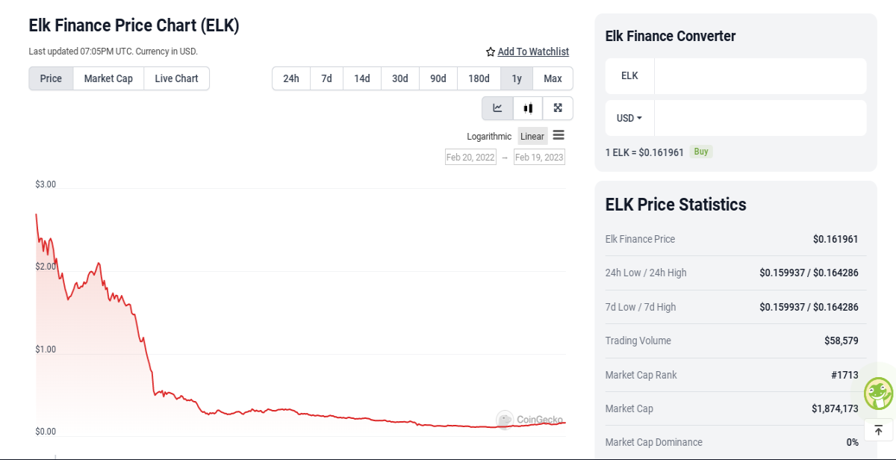Select the line chart view icon

click(x=497, y=108)
